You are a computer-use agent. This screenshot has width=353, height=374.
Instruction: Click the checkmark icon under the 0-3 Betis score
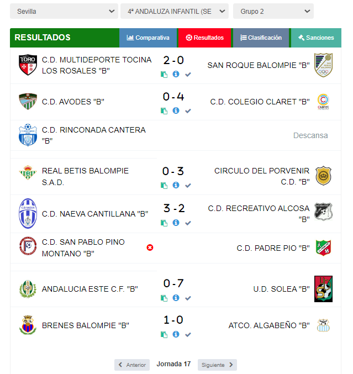(188, 185)
